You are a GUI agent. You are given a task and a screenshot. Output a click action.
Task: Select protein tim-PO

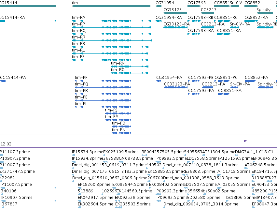click(x=121, y=127)
